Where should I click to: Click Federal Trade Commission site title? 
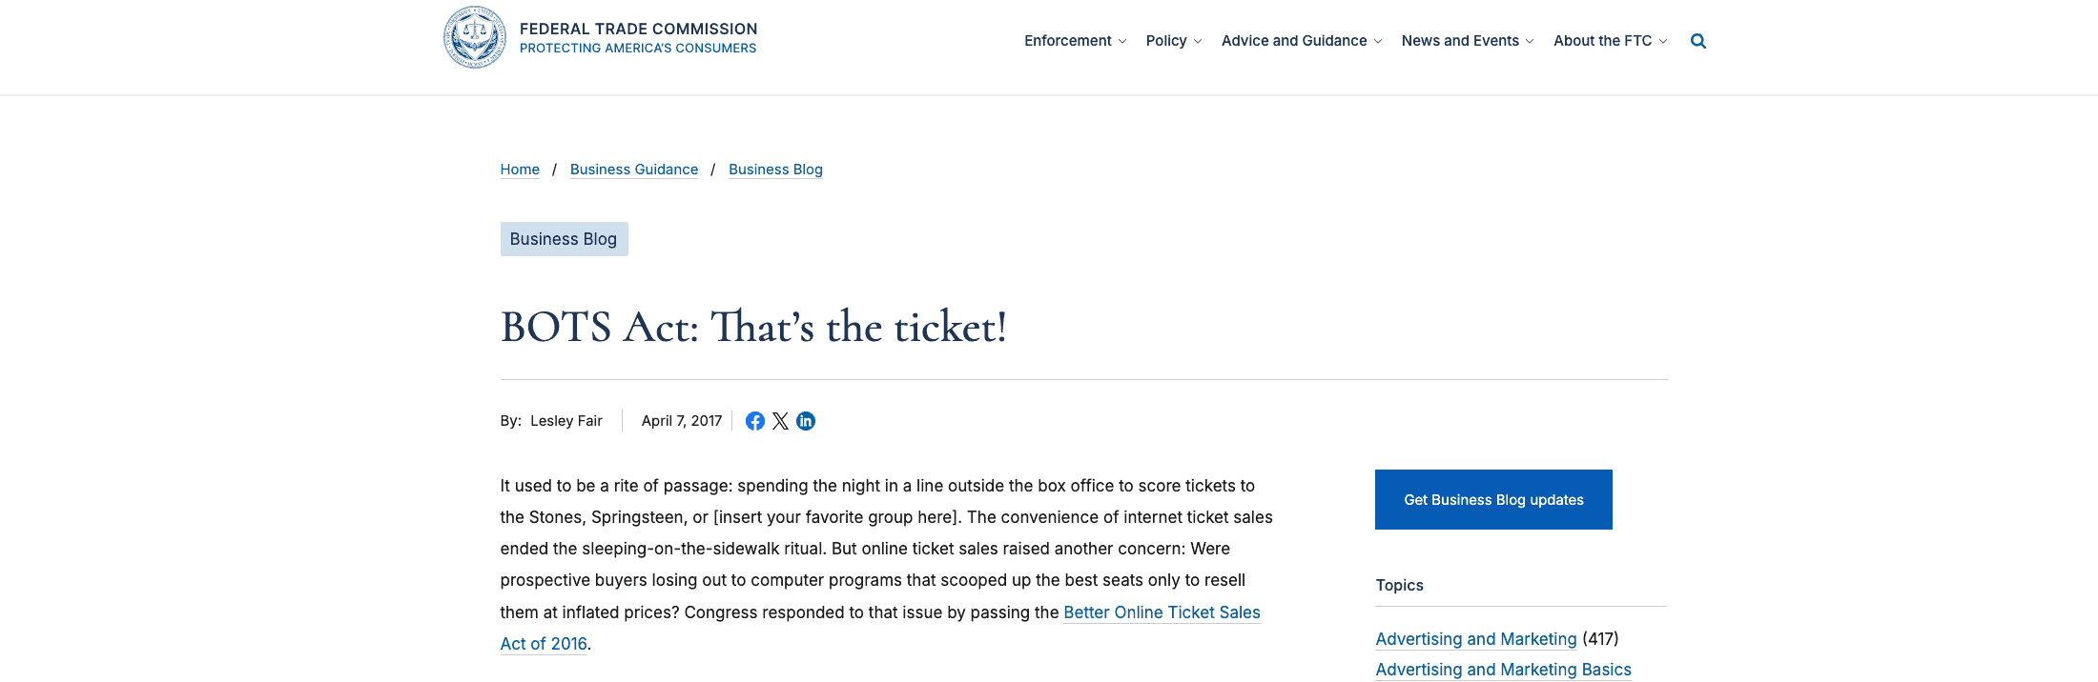tap(638, 30)
